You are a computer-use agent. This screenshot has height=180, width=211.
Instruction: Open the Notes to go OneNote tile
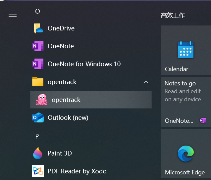[186, 102]
